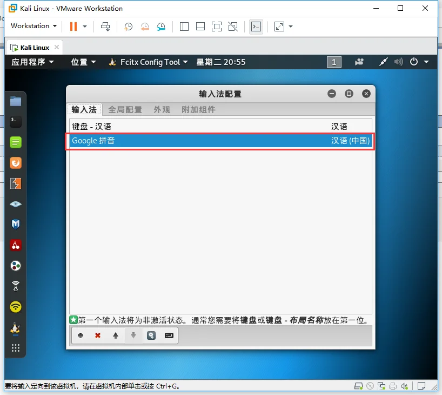
Task: Click VMware hard disk status icon
Action: [x=359, y=386]
